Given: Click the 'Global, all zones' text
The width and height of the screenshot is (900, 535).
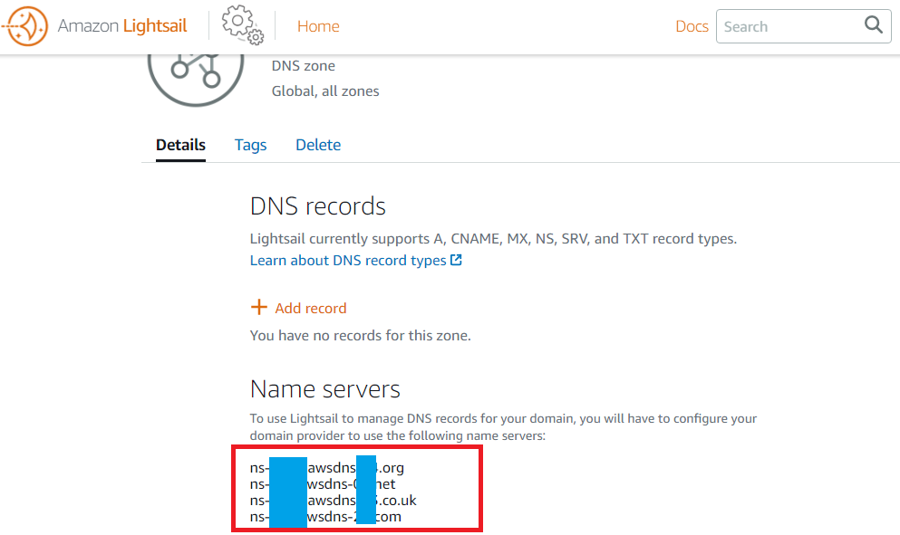Looking at the screenshot, I should pos(325,91).
